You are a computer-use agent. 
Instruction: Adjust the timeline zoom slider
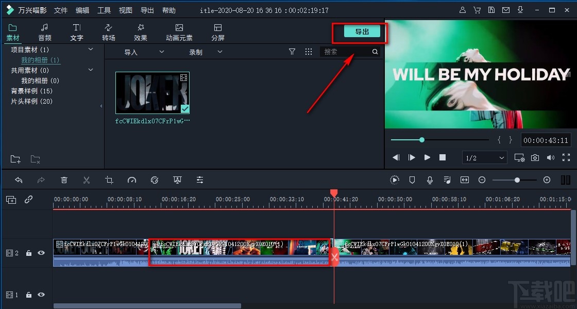click(517, 180)
